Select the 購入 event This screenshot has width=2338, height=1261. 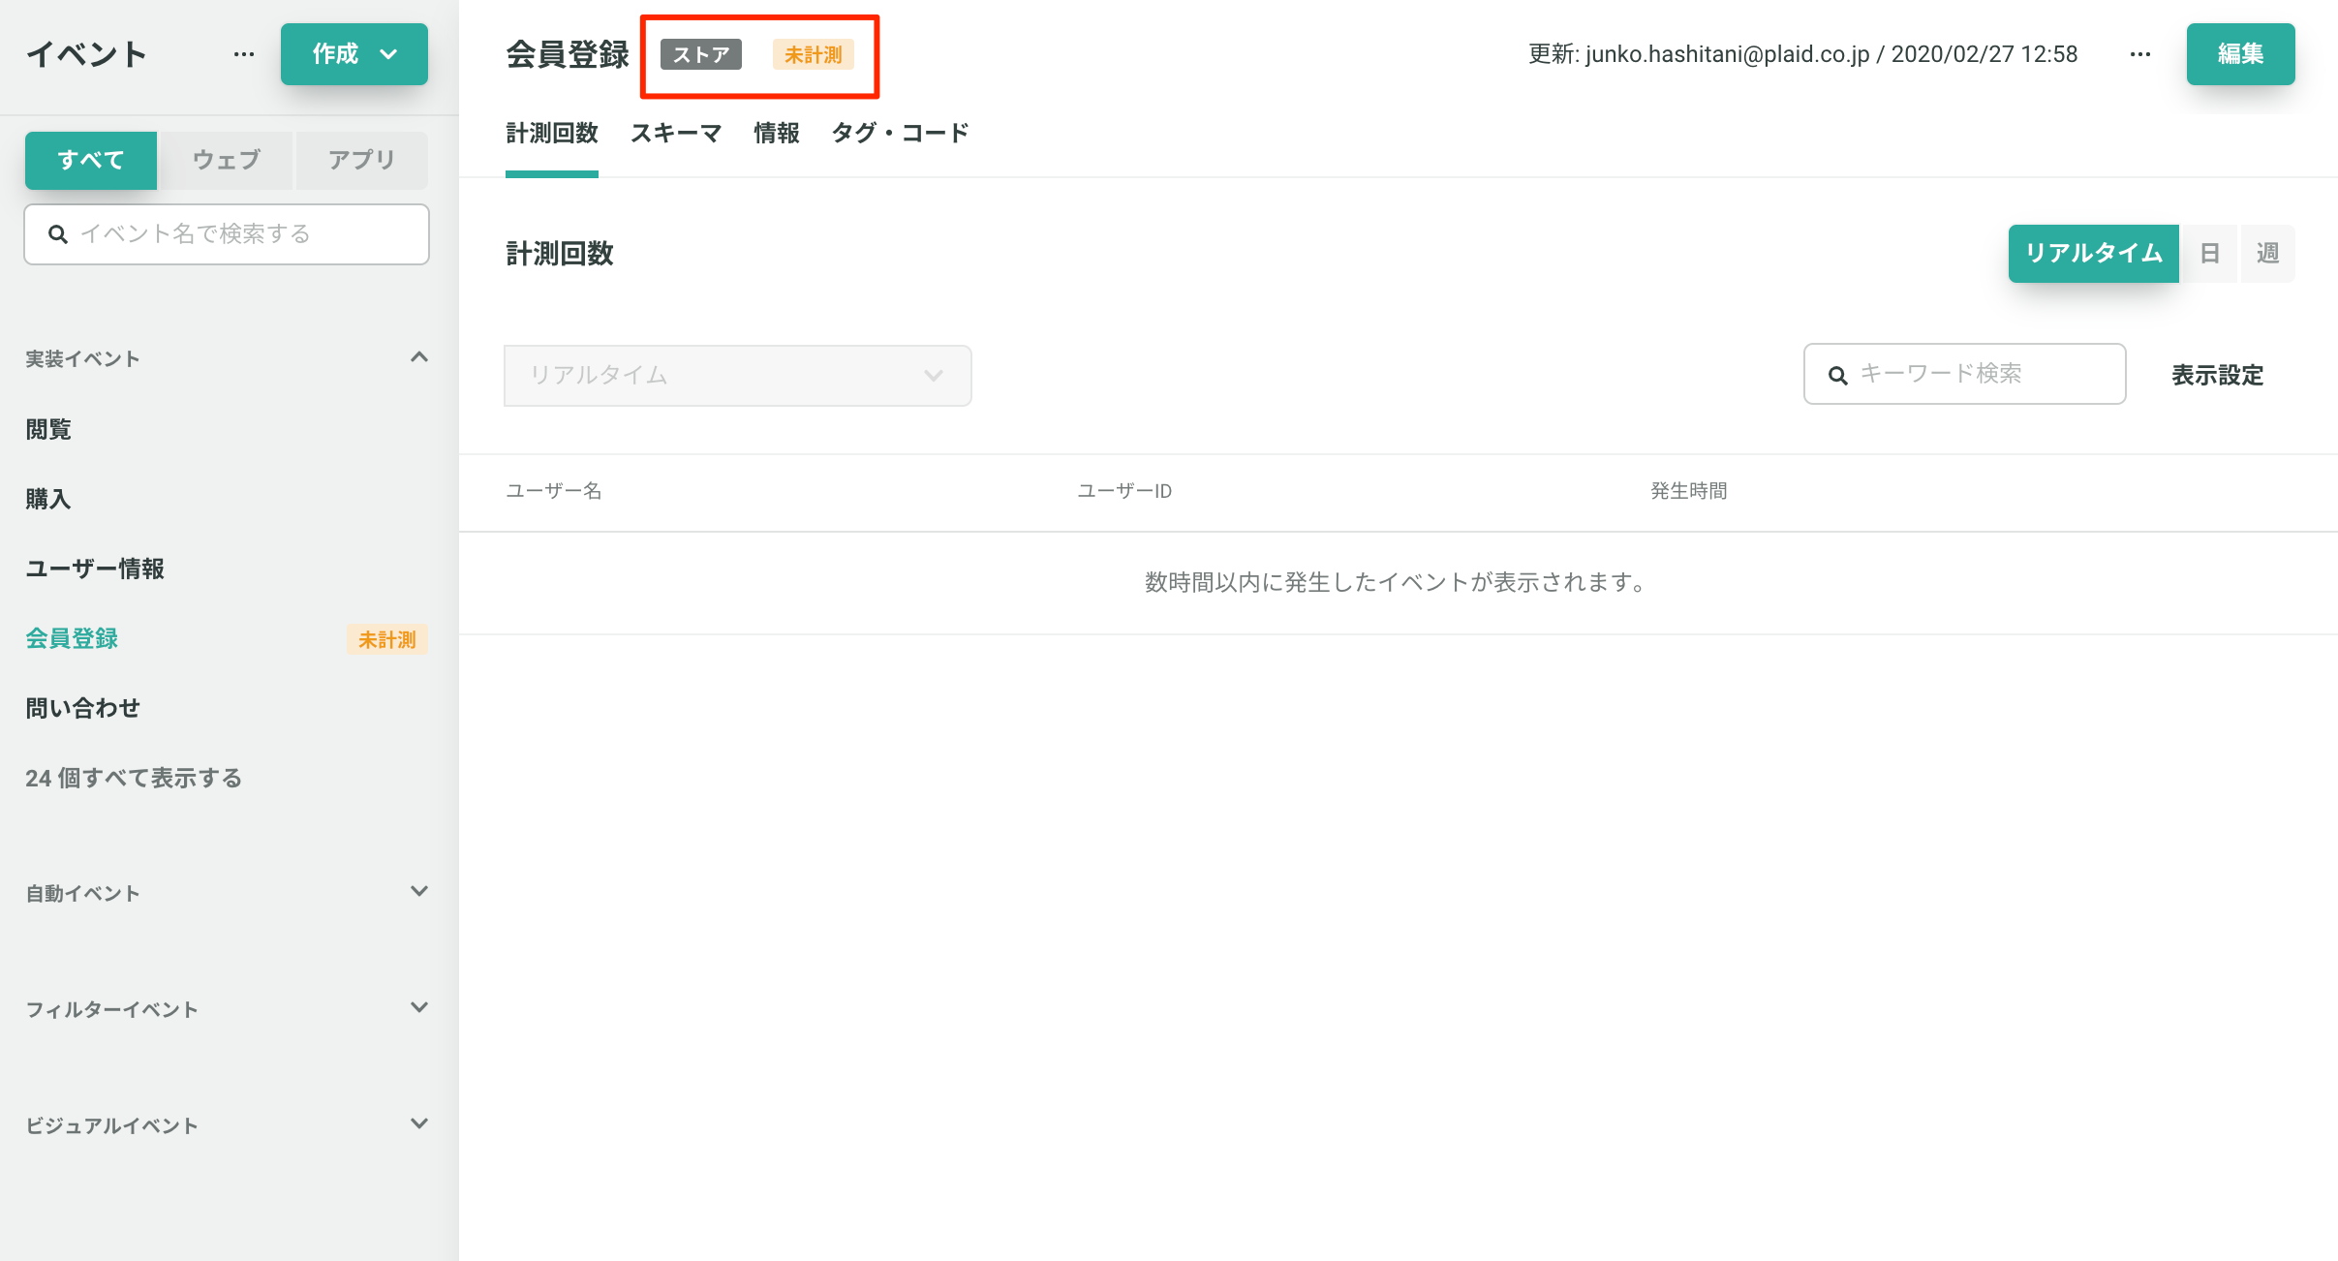[48, 499]
